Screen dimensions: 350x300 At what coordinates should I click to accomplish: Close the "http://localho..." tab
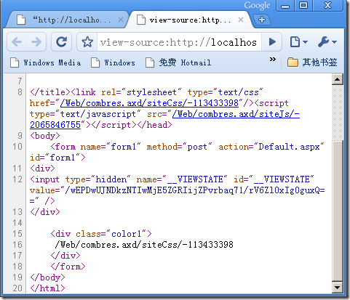[x=121, y=20]
